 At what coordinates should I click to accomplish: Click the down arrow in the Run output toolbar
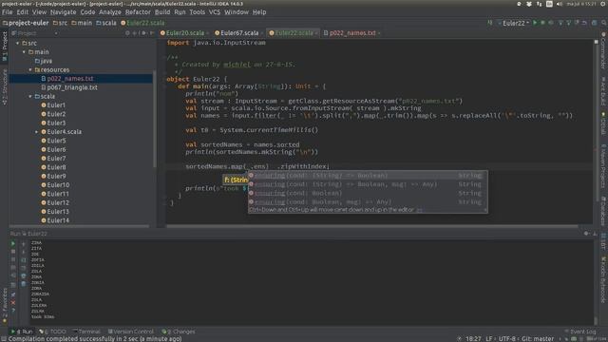point(23,252)
